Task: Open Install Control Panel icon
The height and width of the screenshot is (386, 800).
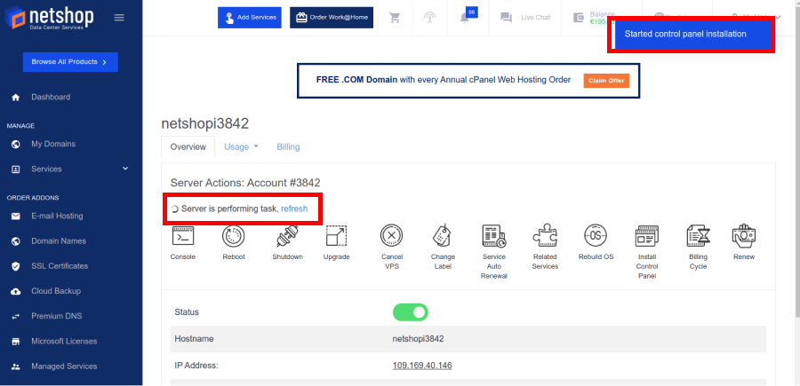Action: point(647,236)
